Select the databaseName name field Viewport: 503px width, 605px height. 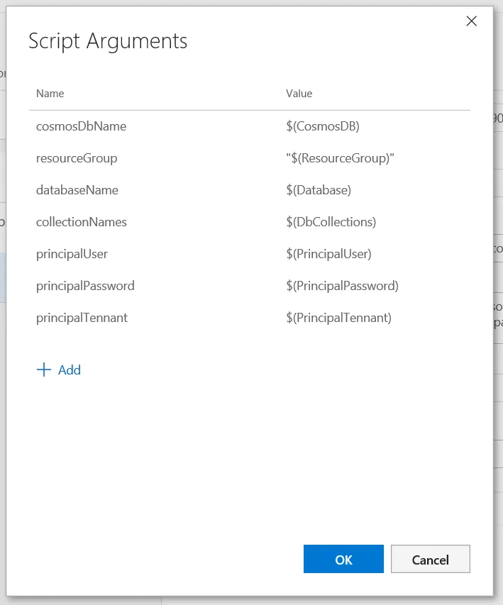pos(77,190)
